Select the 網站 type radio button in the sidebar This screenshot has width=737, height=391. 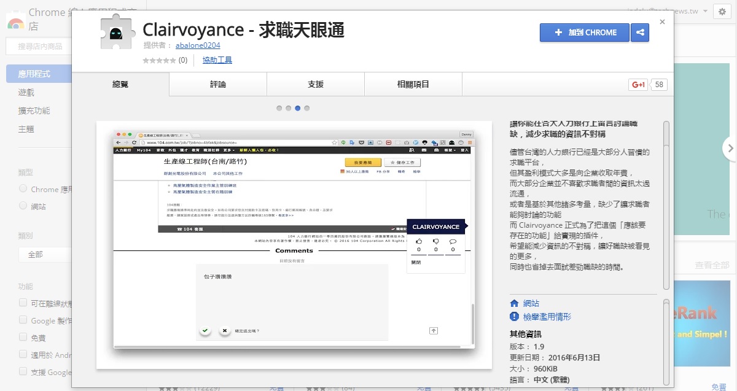coord(23,206)
